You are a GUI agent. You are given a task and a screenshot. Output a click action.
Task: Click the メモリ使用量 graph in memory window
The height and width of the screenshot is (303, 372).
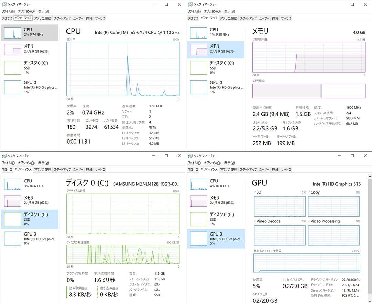[x=309, y=57]
